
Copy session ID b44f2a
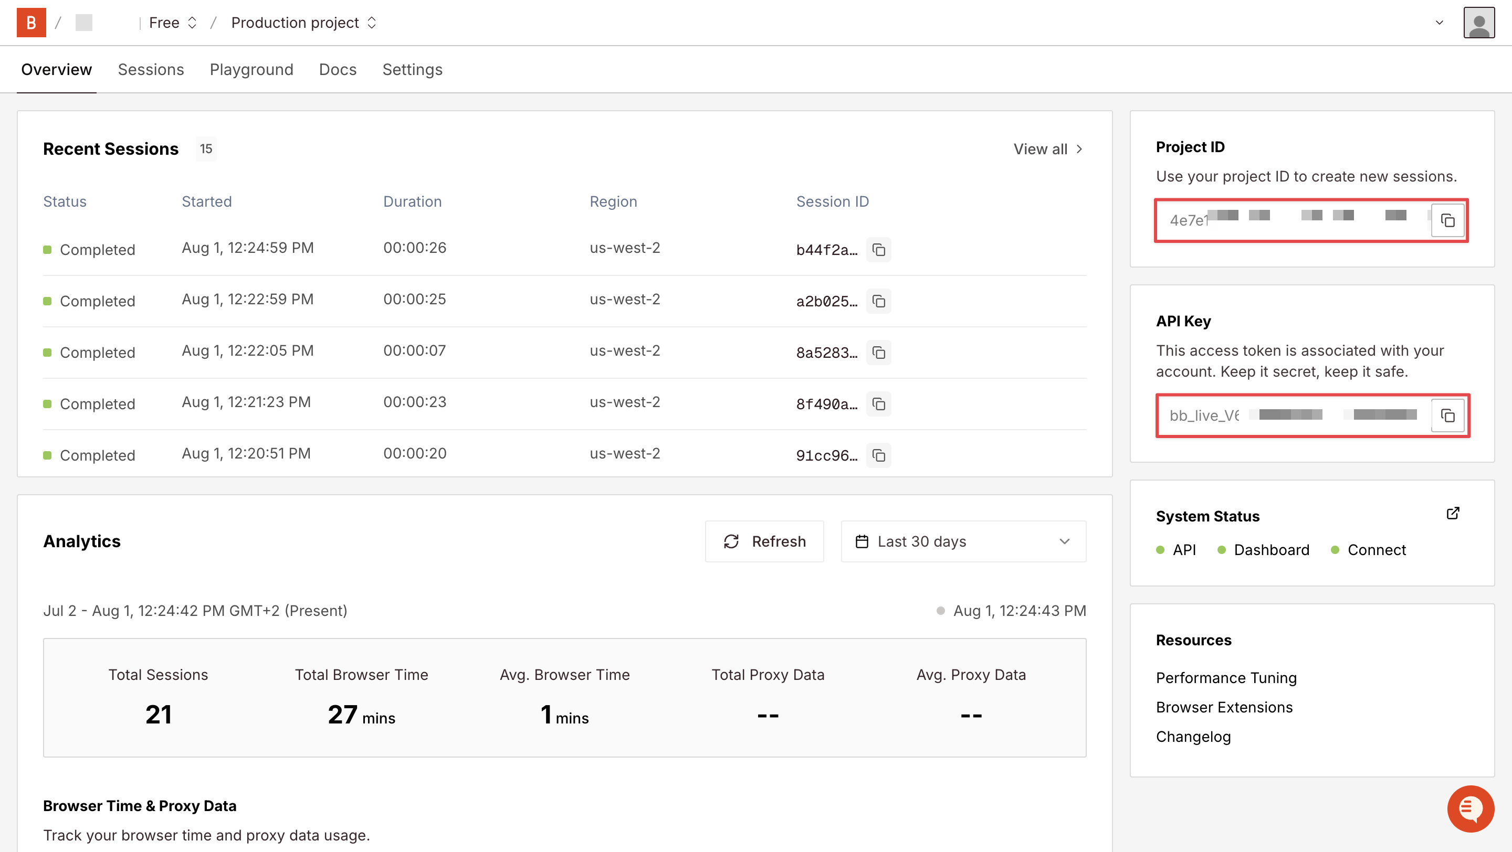(x=879, y=250)
